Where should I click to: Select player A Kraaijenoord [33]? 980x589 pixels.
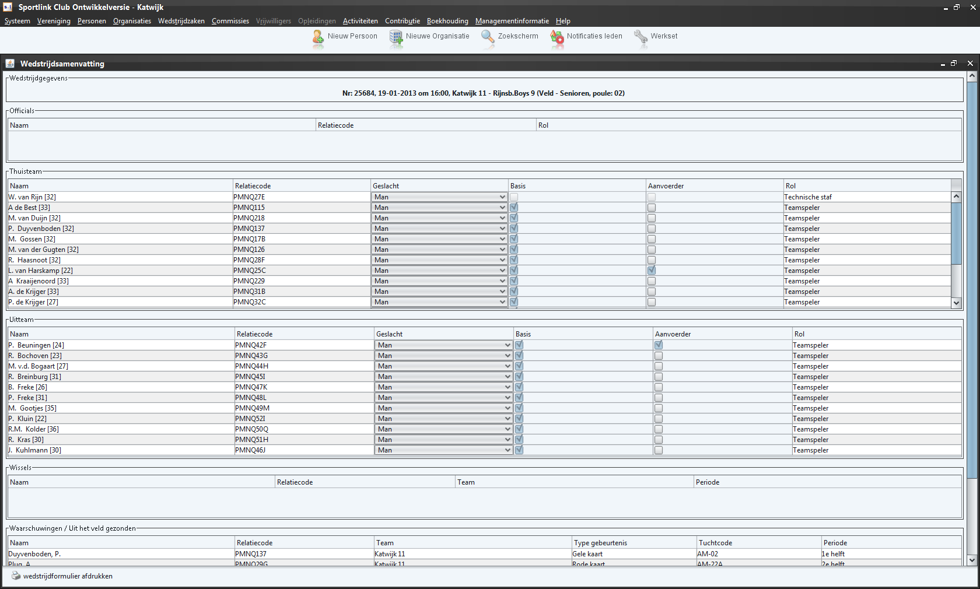pos(120,281)
